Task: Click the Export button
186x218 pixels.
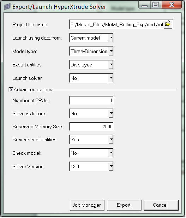Action: [x=124, y=205]
